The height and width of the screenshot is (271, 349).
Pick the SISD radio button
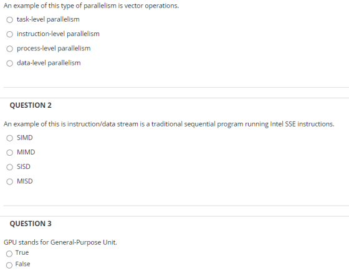pyautogui.click(x=9, y=167)
